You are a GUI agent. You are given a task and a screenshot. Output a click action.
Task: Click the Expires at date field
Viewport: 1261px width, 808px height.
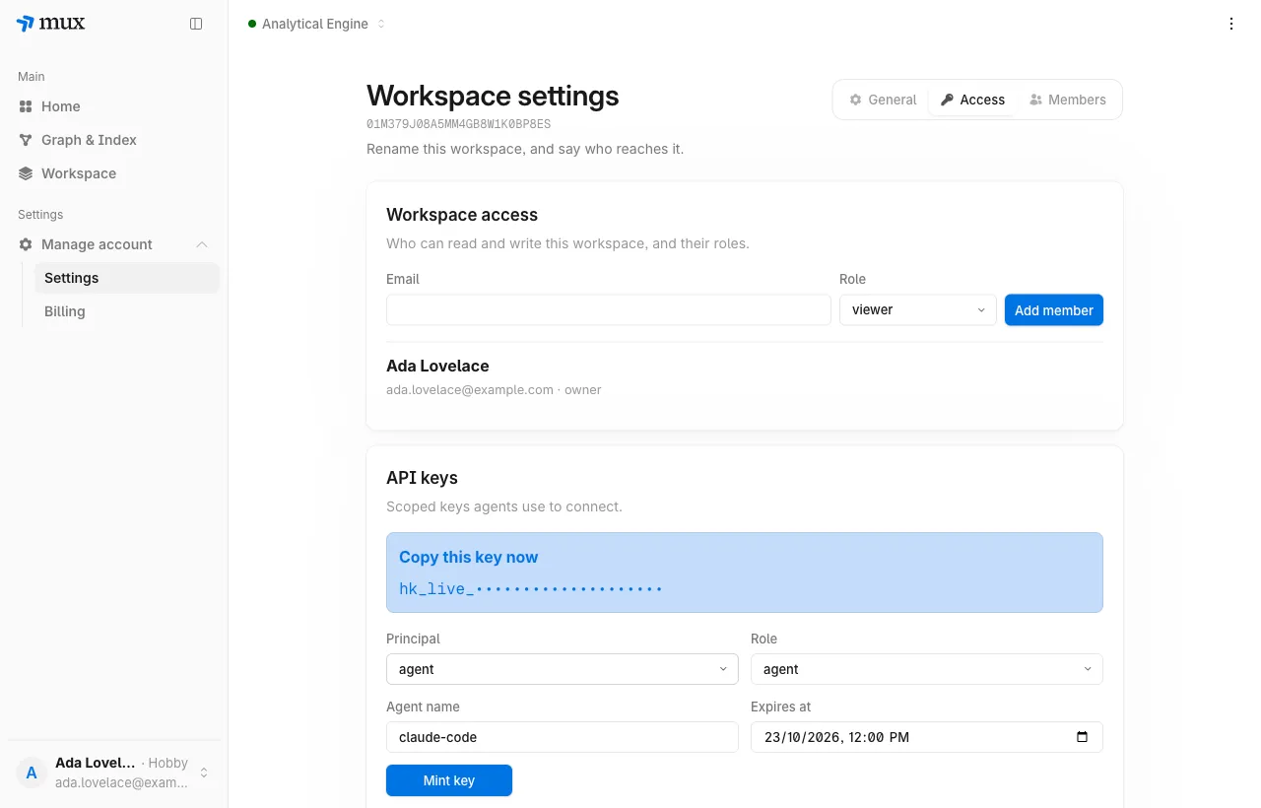tap(927, 737)
